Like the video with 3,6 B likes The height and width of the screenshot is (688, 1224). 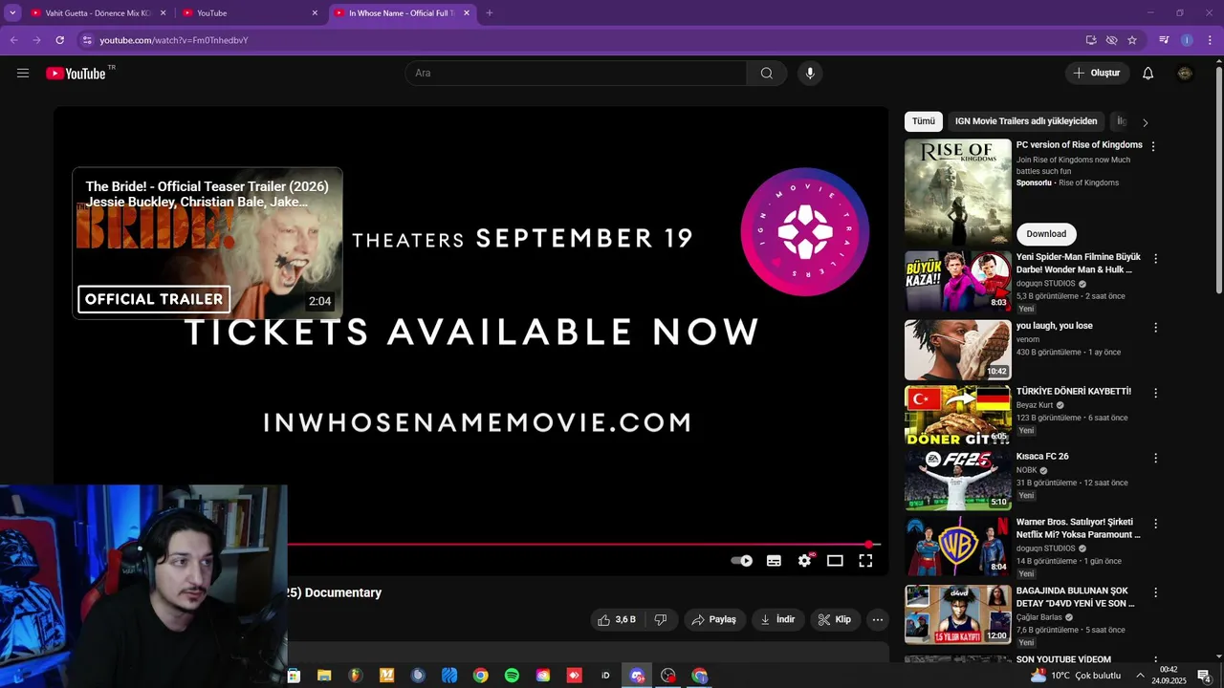617,620
